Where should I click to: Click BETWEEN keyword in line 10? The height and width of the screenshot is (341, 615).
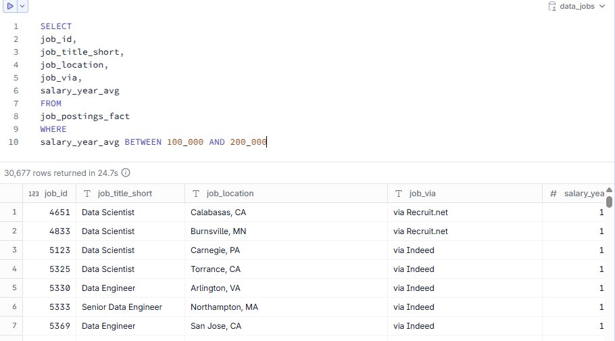143,142
